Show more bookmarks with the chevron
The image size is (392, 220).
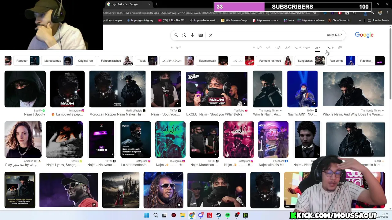pyautogui.click(x=360, y=20)
